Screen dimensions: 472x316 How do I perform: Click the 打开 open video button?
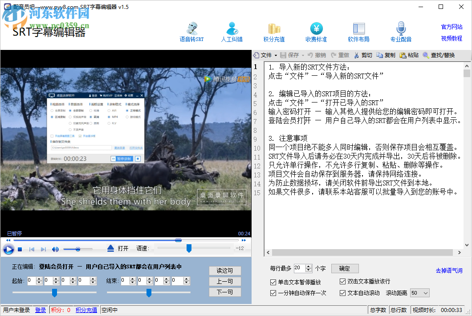tap(123, 248)
